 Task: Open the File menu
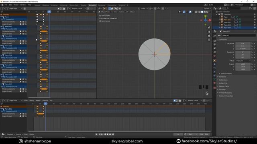click(6, 5)
